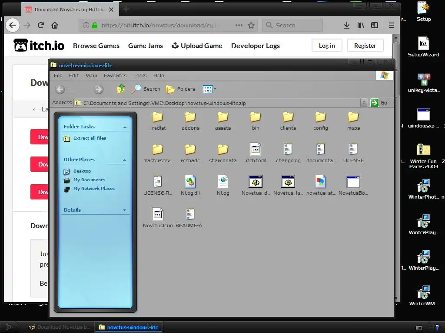This screenshot has width=445, height=333.
Task: Select the .itch.toml file
Action: 256,153
